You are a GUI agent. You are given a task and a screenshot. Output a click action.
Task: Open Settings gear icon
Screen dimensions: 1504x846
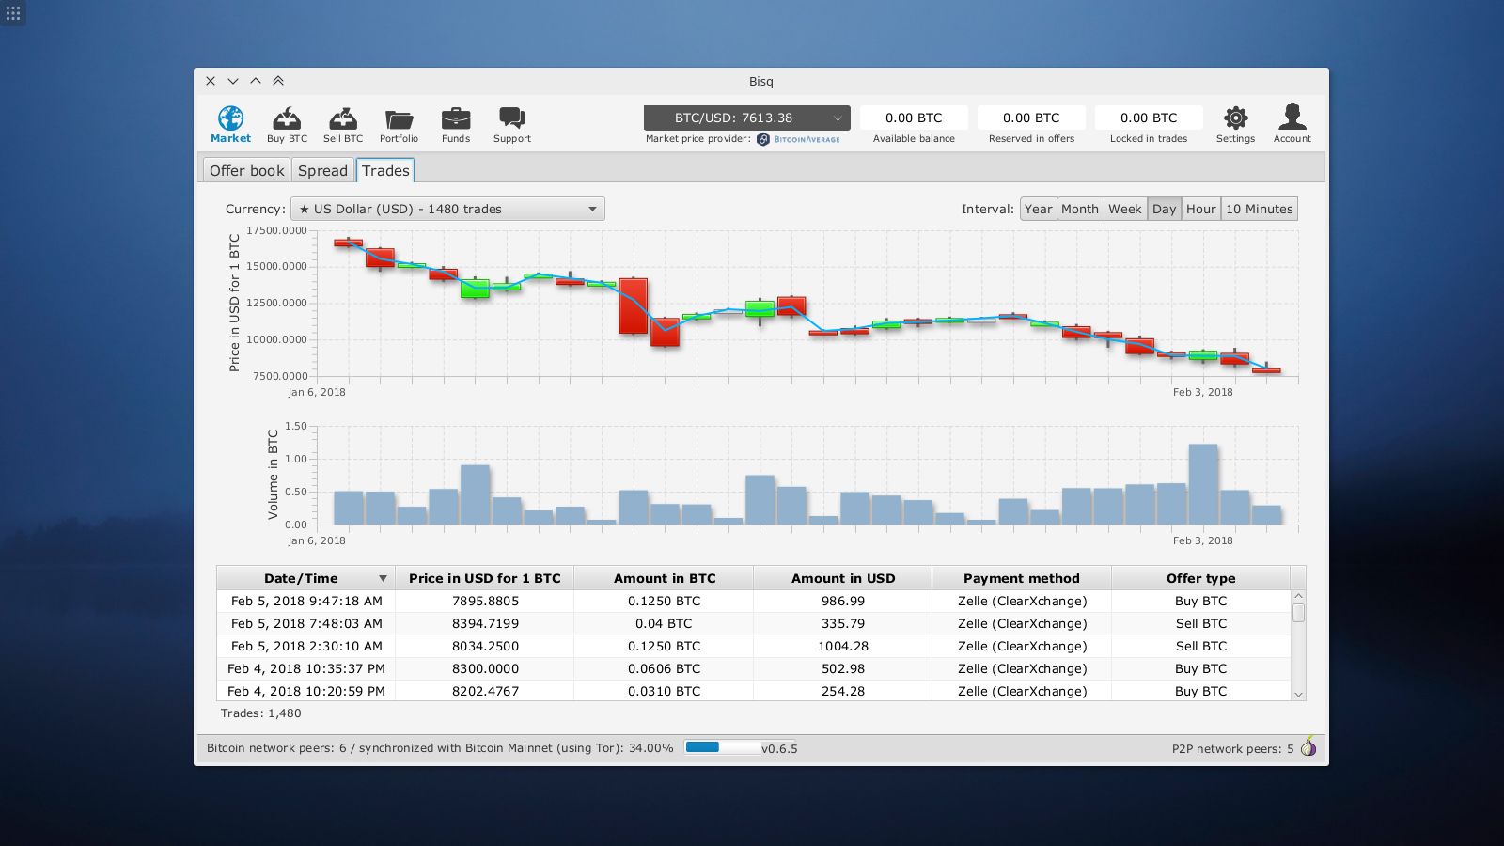tap(1235, 117)
